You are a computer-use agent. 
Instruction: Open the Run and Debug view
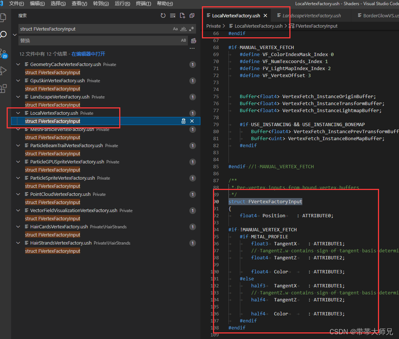click(3, 71)
